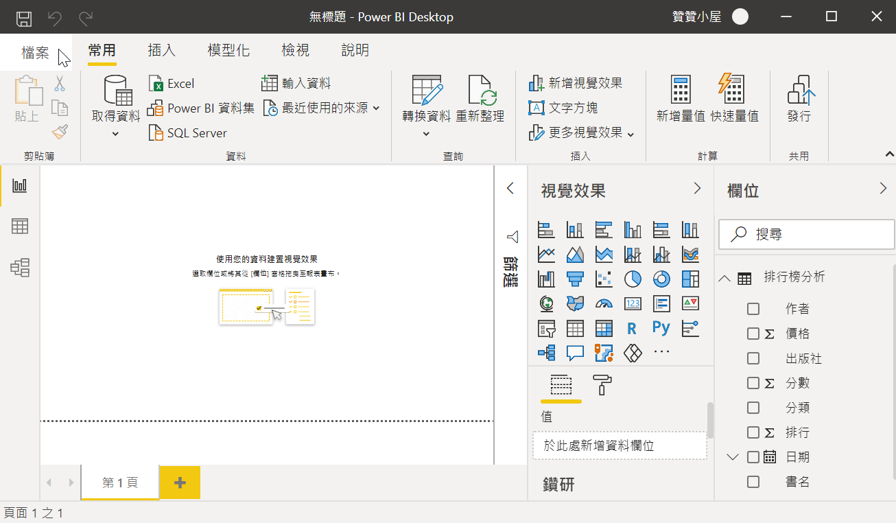Select the 說明 ribbon tab
The height and width of the screenshot is (523, 896).
click(355, 50)
